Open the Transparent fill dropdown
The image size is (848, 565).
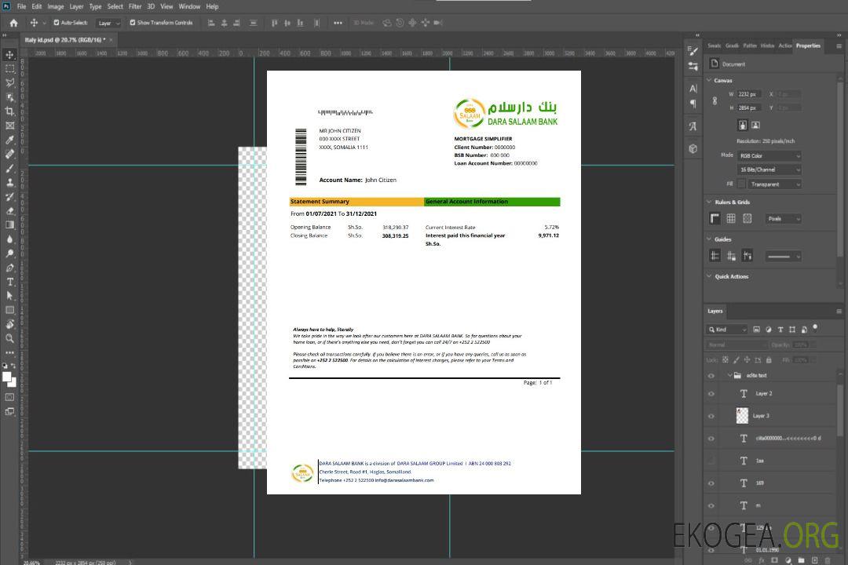coord(775,184)
